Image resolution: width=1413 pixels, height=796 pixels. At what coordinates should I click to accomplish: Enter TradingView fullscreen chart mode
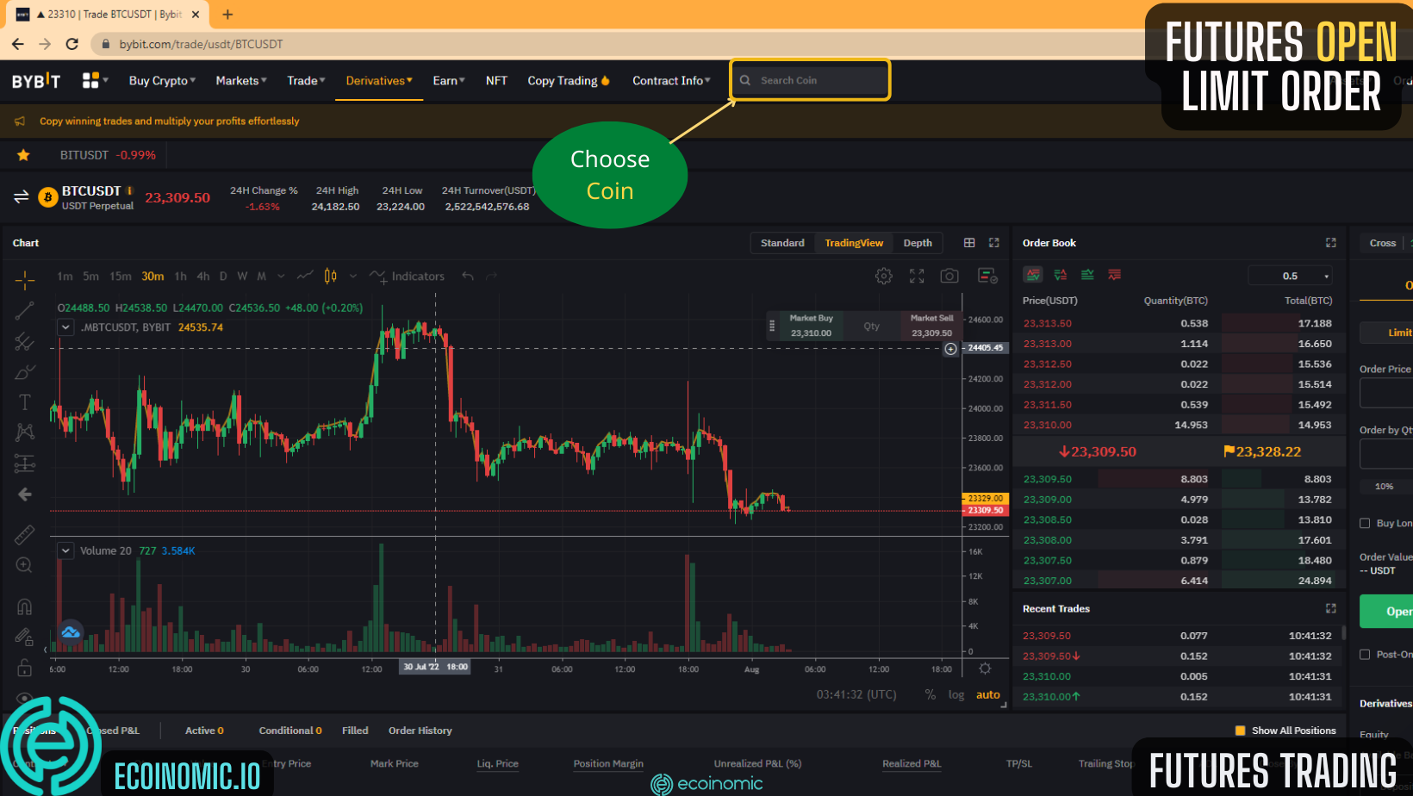point(917,276)
